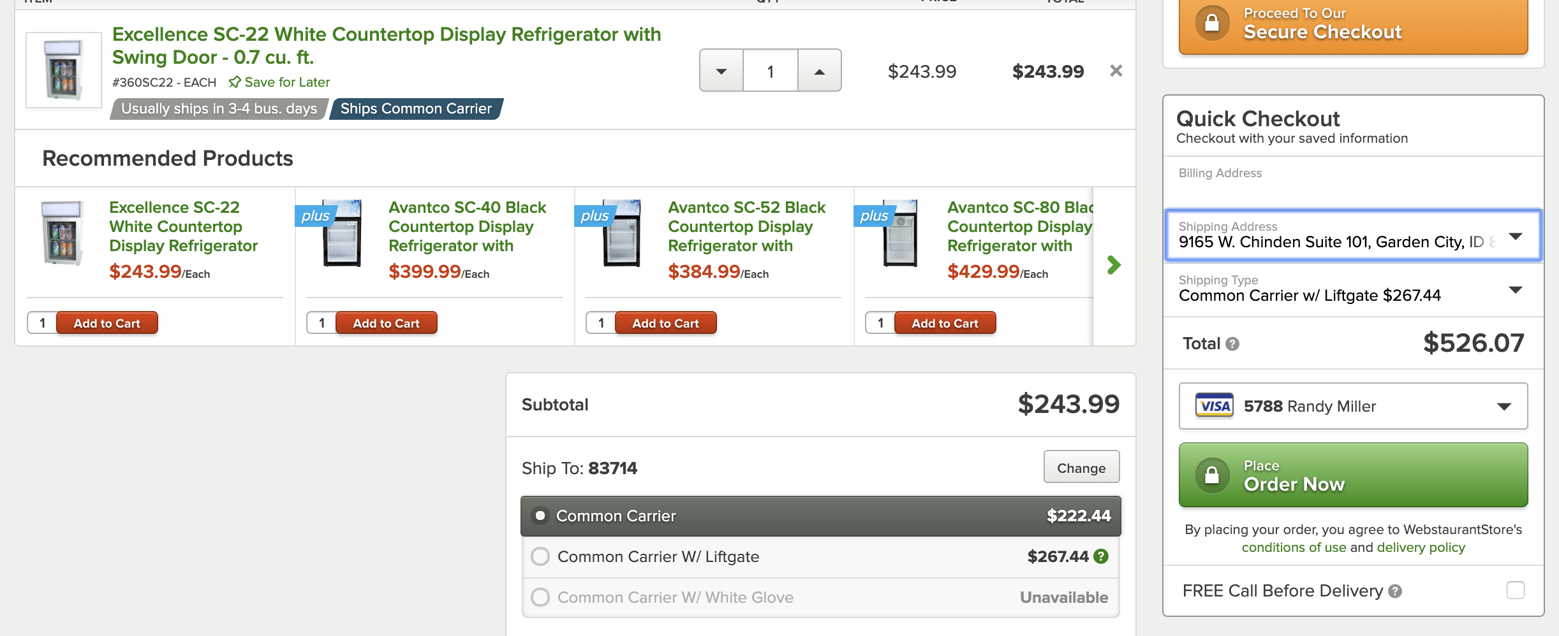The image size is (1559, 636).
Task: Click the Save for Later star link
Action: [x=279, y=82]
